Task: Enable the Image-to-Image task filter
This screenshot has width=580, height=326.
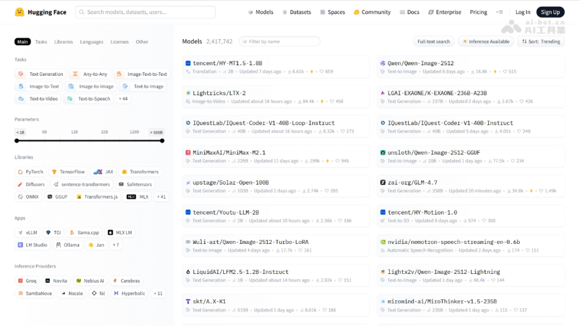Action: click(91, 87)
